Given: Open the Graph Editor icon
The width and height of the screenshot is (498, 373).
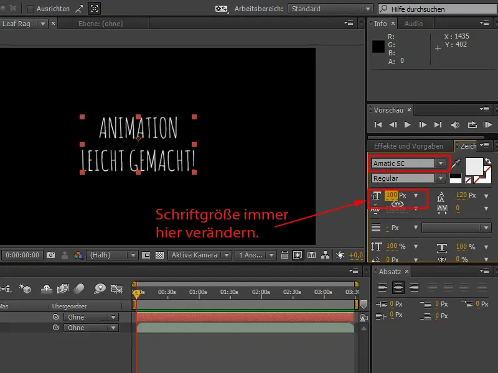Looking at the screenshot, I should tap(116, 288).
